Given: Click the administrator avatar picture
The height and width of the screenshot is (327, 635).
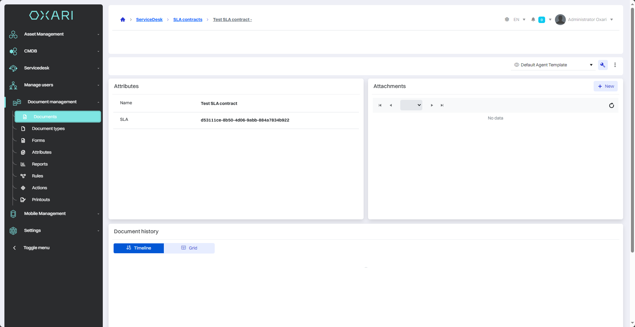Looking at the screenshot, I should pos(560,20).
